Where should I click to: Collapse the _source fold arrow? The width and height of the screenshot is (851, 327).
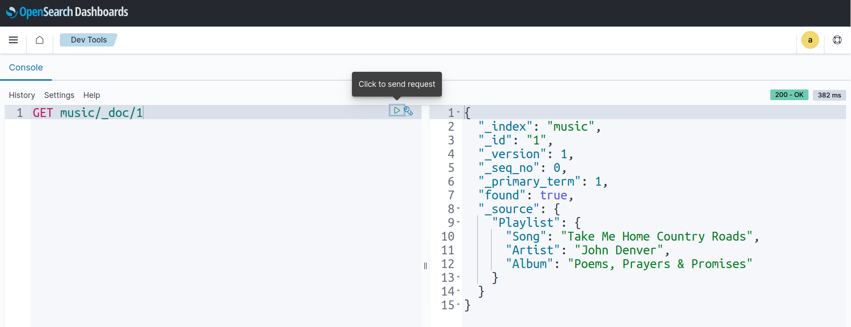tap(458, 209)
